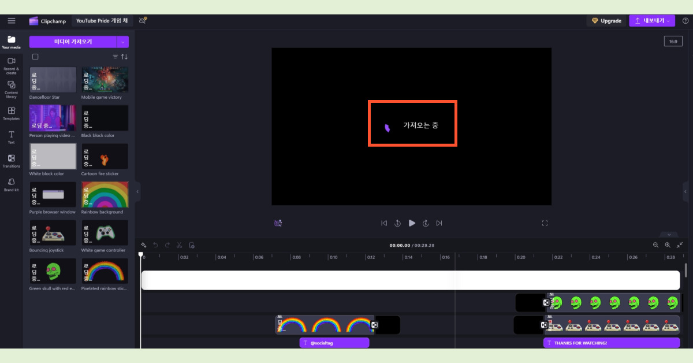Open Your media panel
Viewport: 693px width, 363px height.
11,42
